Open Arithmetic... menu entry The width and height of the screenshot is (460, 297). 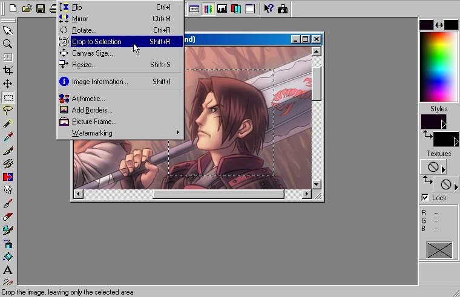(120, 99)
